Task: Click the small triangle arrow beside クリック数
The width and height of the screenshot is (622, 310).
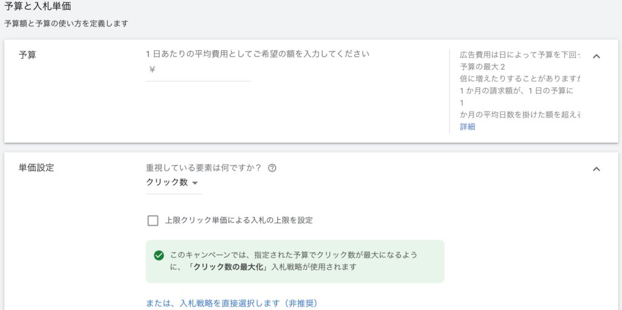Action: tap(195, 183)
